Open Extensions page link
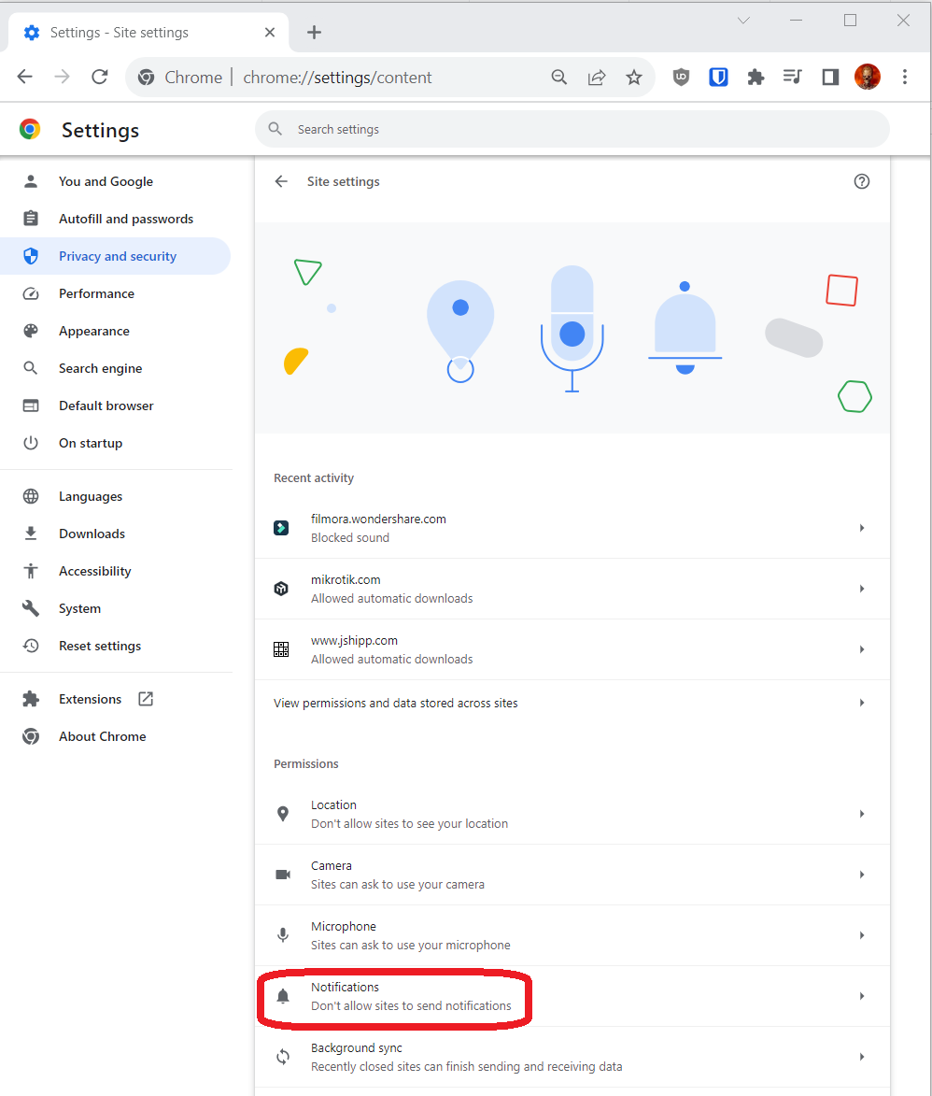Screen dimensions: 932x1096 click(115, 699)
